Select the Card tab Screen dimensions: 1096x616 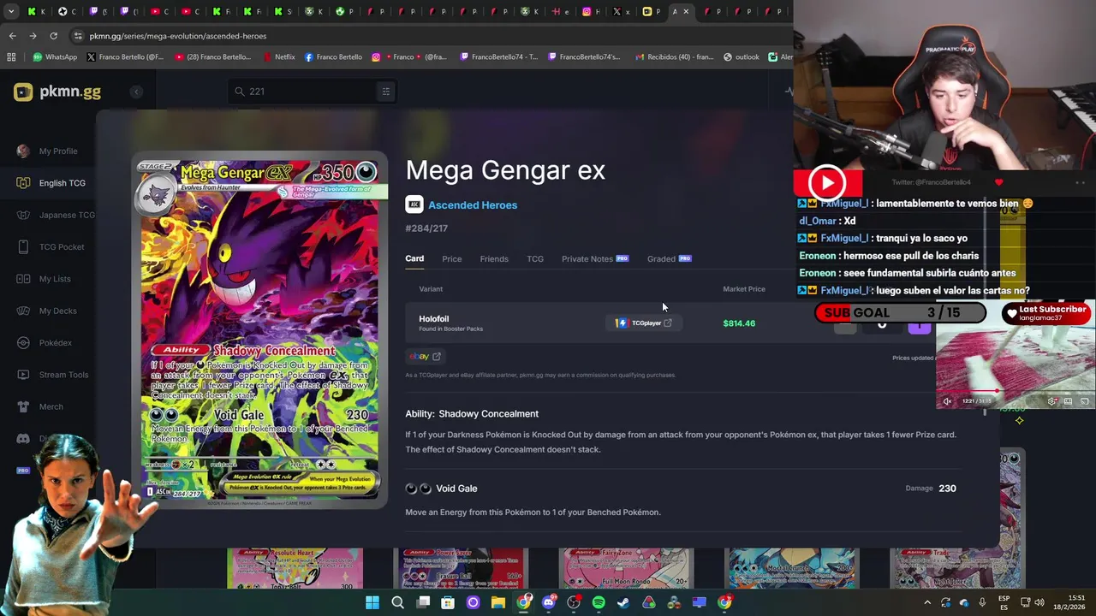coord(414,258)
